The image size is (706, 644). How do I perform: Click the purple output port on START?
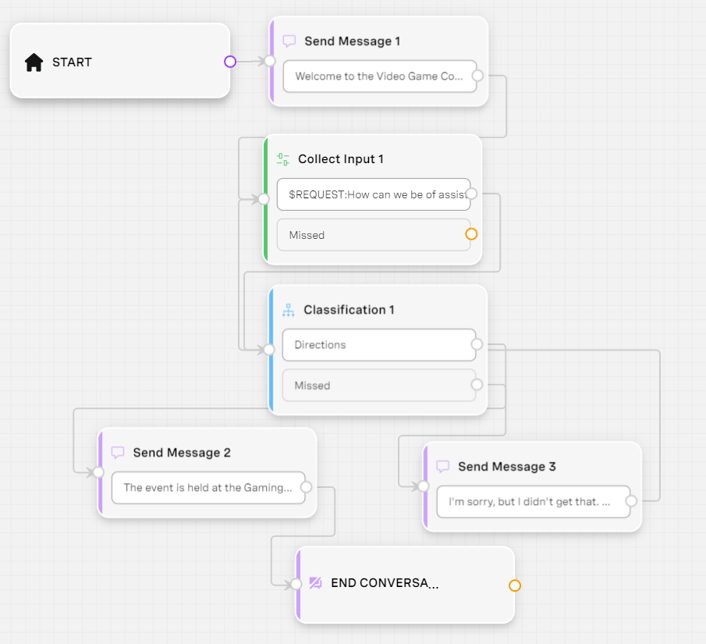[230, 62]
